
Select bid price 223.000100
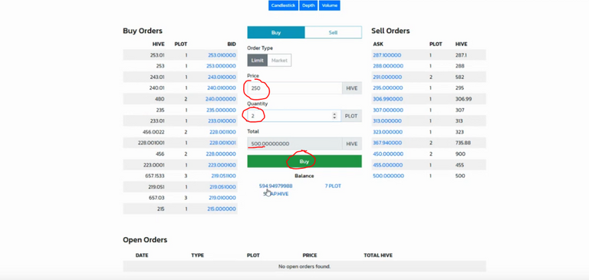[x=222, y=165]
